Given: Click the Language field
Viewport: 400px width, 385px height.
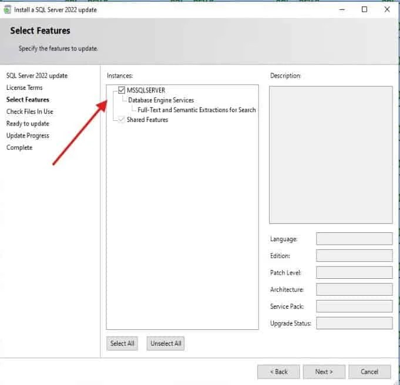Looking at the screenshot, I should tap(354, 239).
